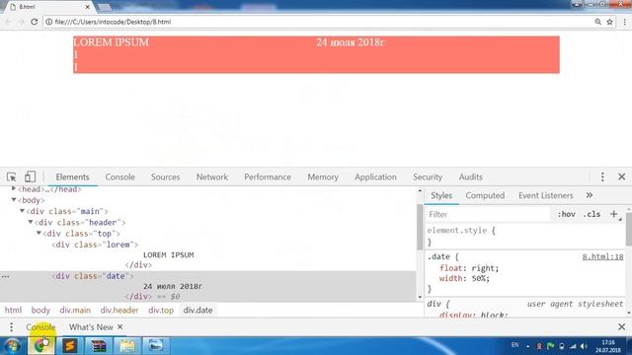
Task: Close the 8.html browser tab
Action: pos(88,7)
